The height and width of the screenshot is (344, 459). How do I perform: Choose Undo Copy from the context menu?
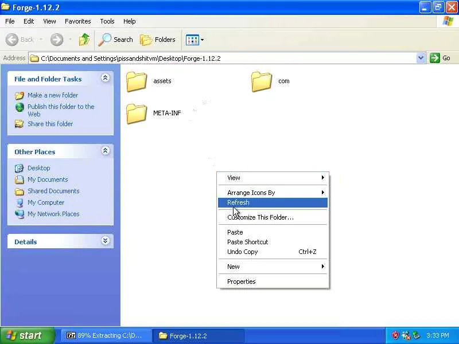tap(273, 252)
